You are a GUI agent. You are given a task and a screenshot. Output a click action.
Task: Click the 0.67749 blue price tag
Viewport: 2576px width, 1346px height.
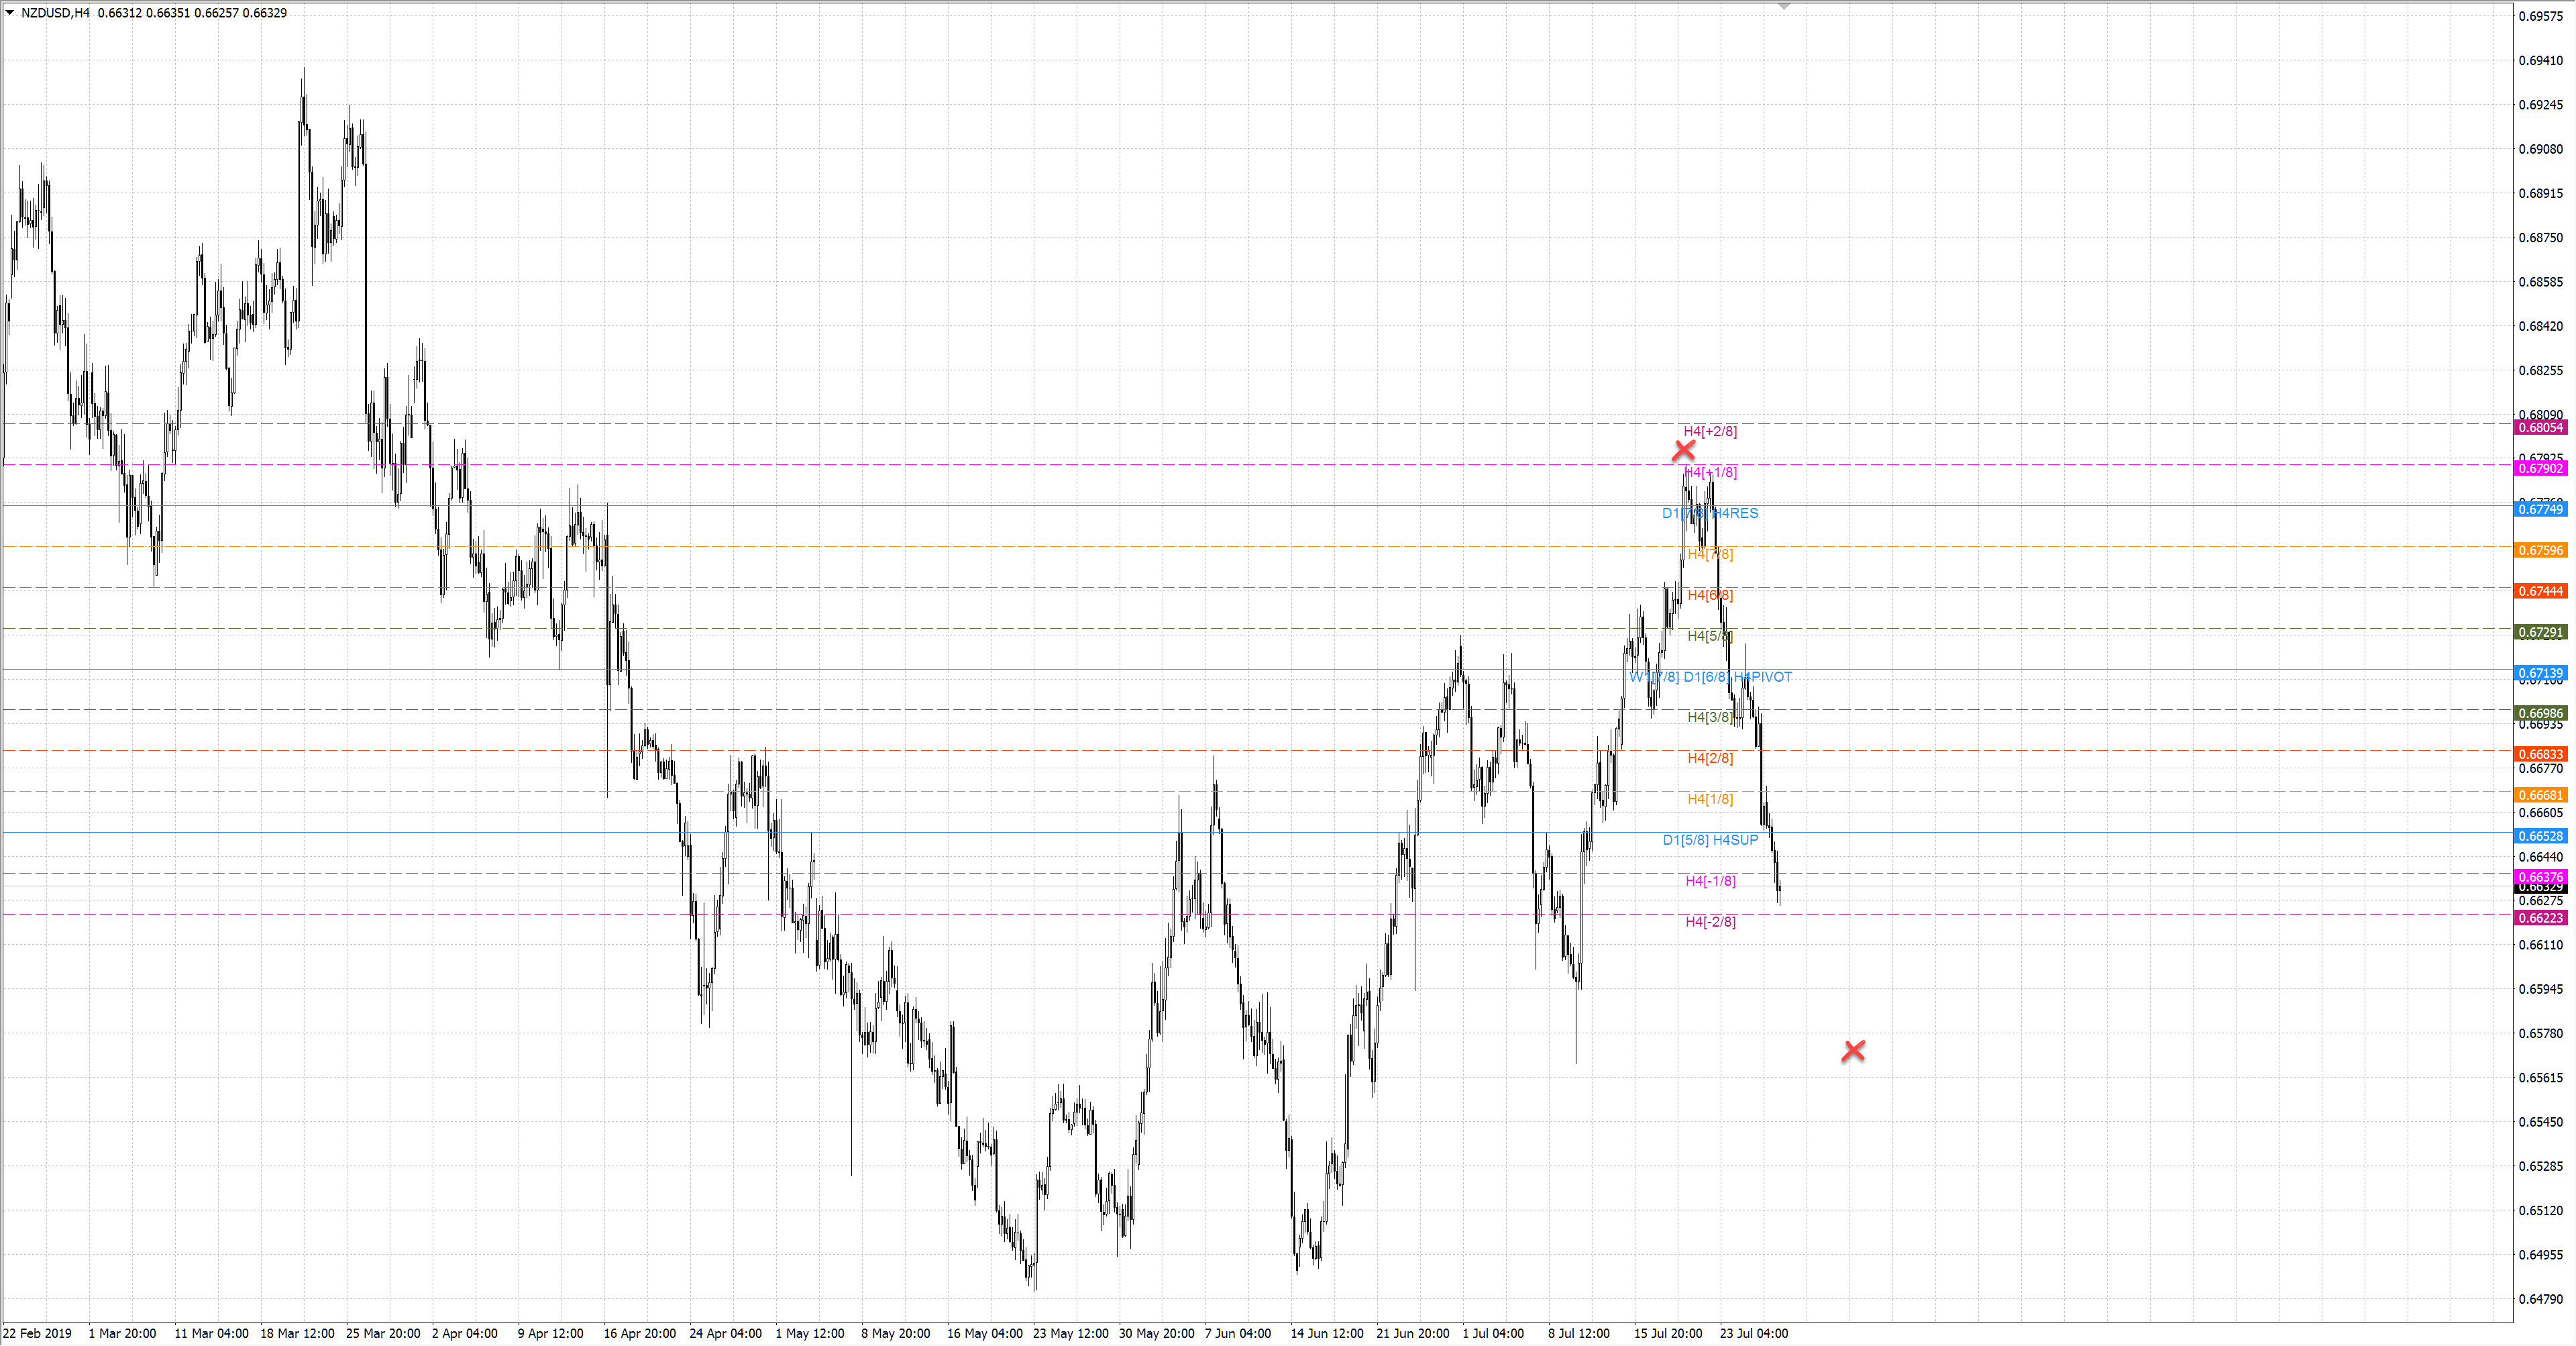click(x=2540, y=510)
